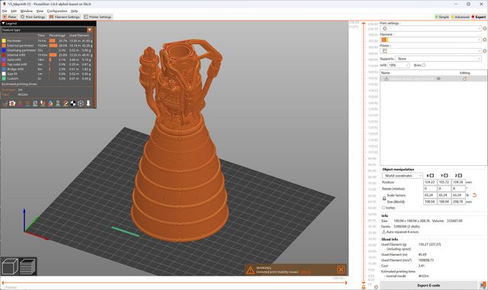Screen dimensions: 488x290
Task: Open the Edit menu
Action: 14,11
